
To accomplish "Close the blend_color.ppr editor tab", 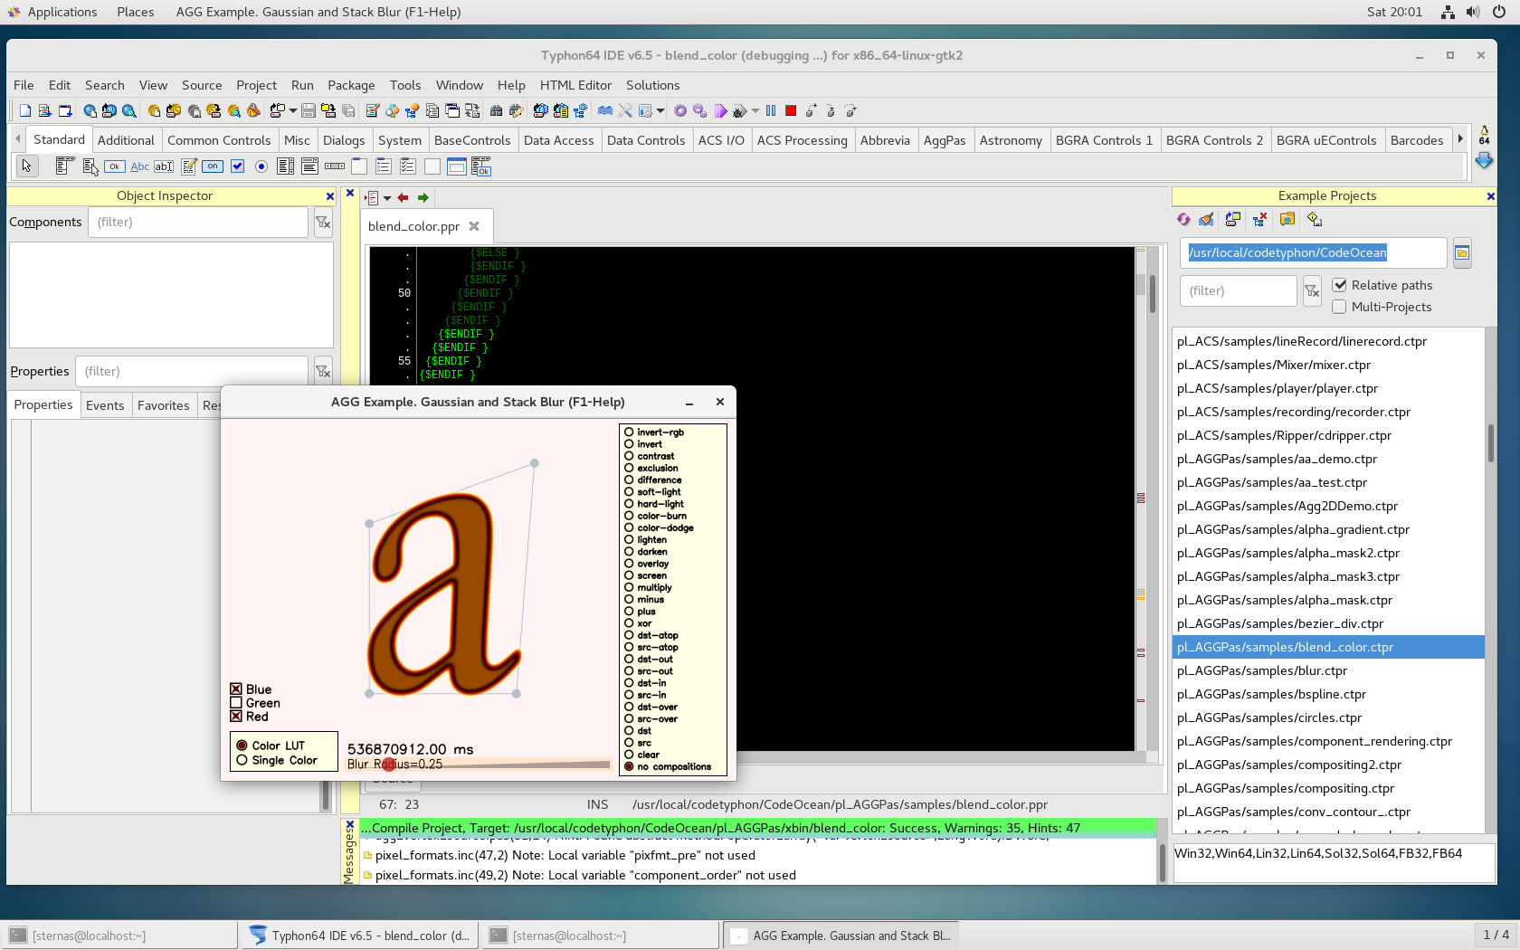I will coord(474,226).
